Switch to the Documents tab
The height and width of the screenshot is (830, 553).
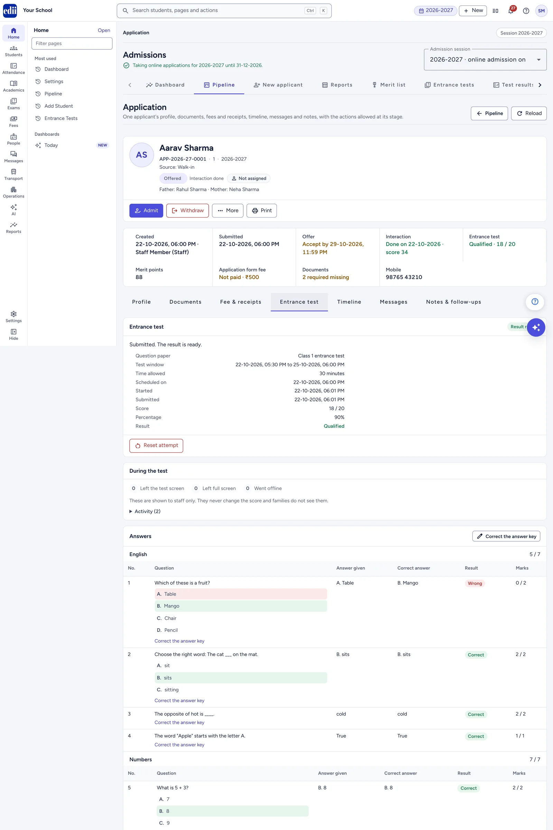185,302
